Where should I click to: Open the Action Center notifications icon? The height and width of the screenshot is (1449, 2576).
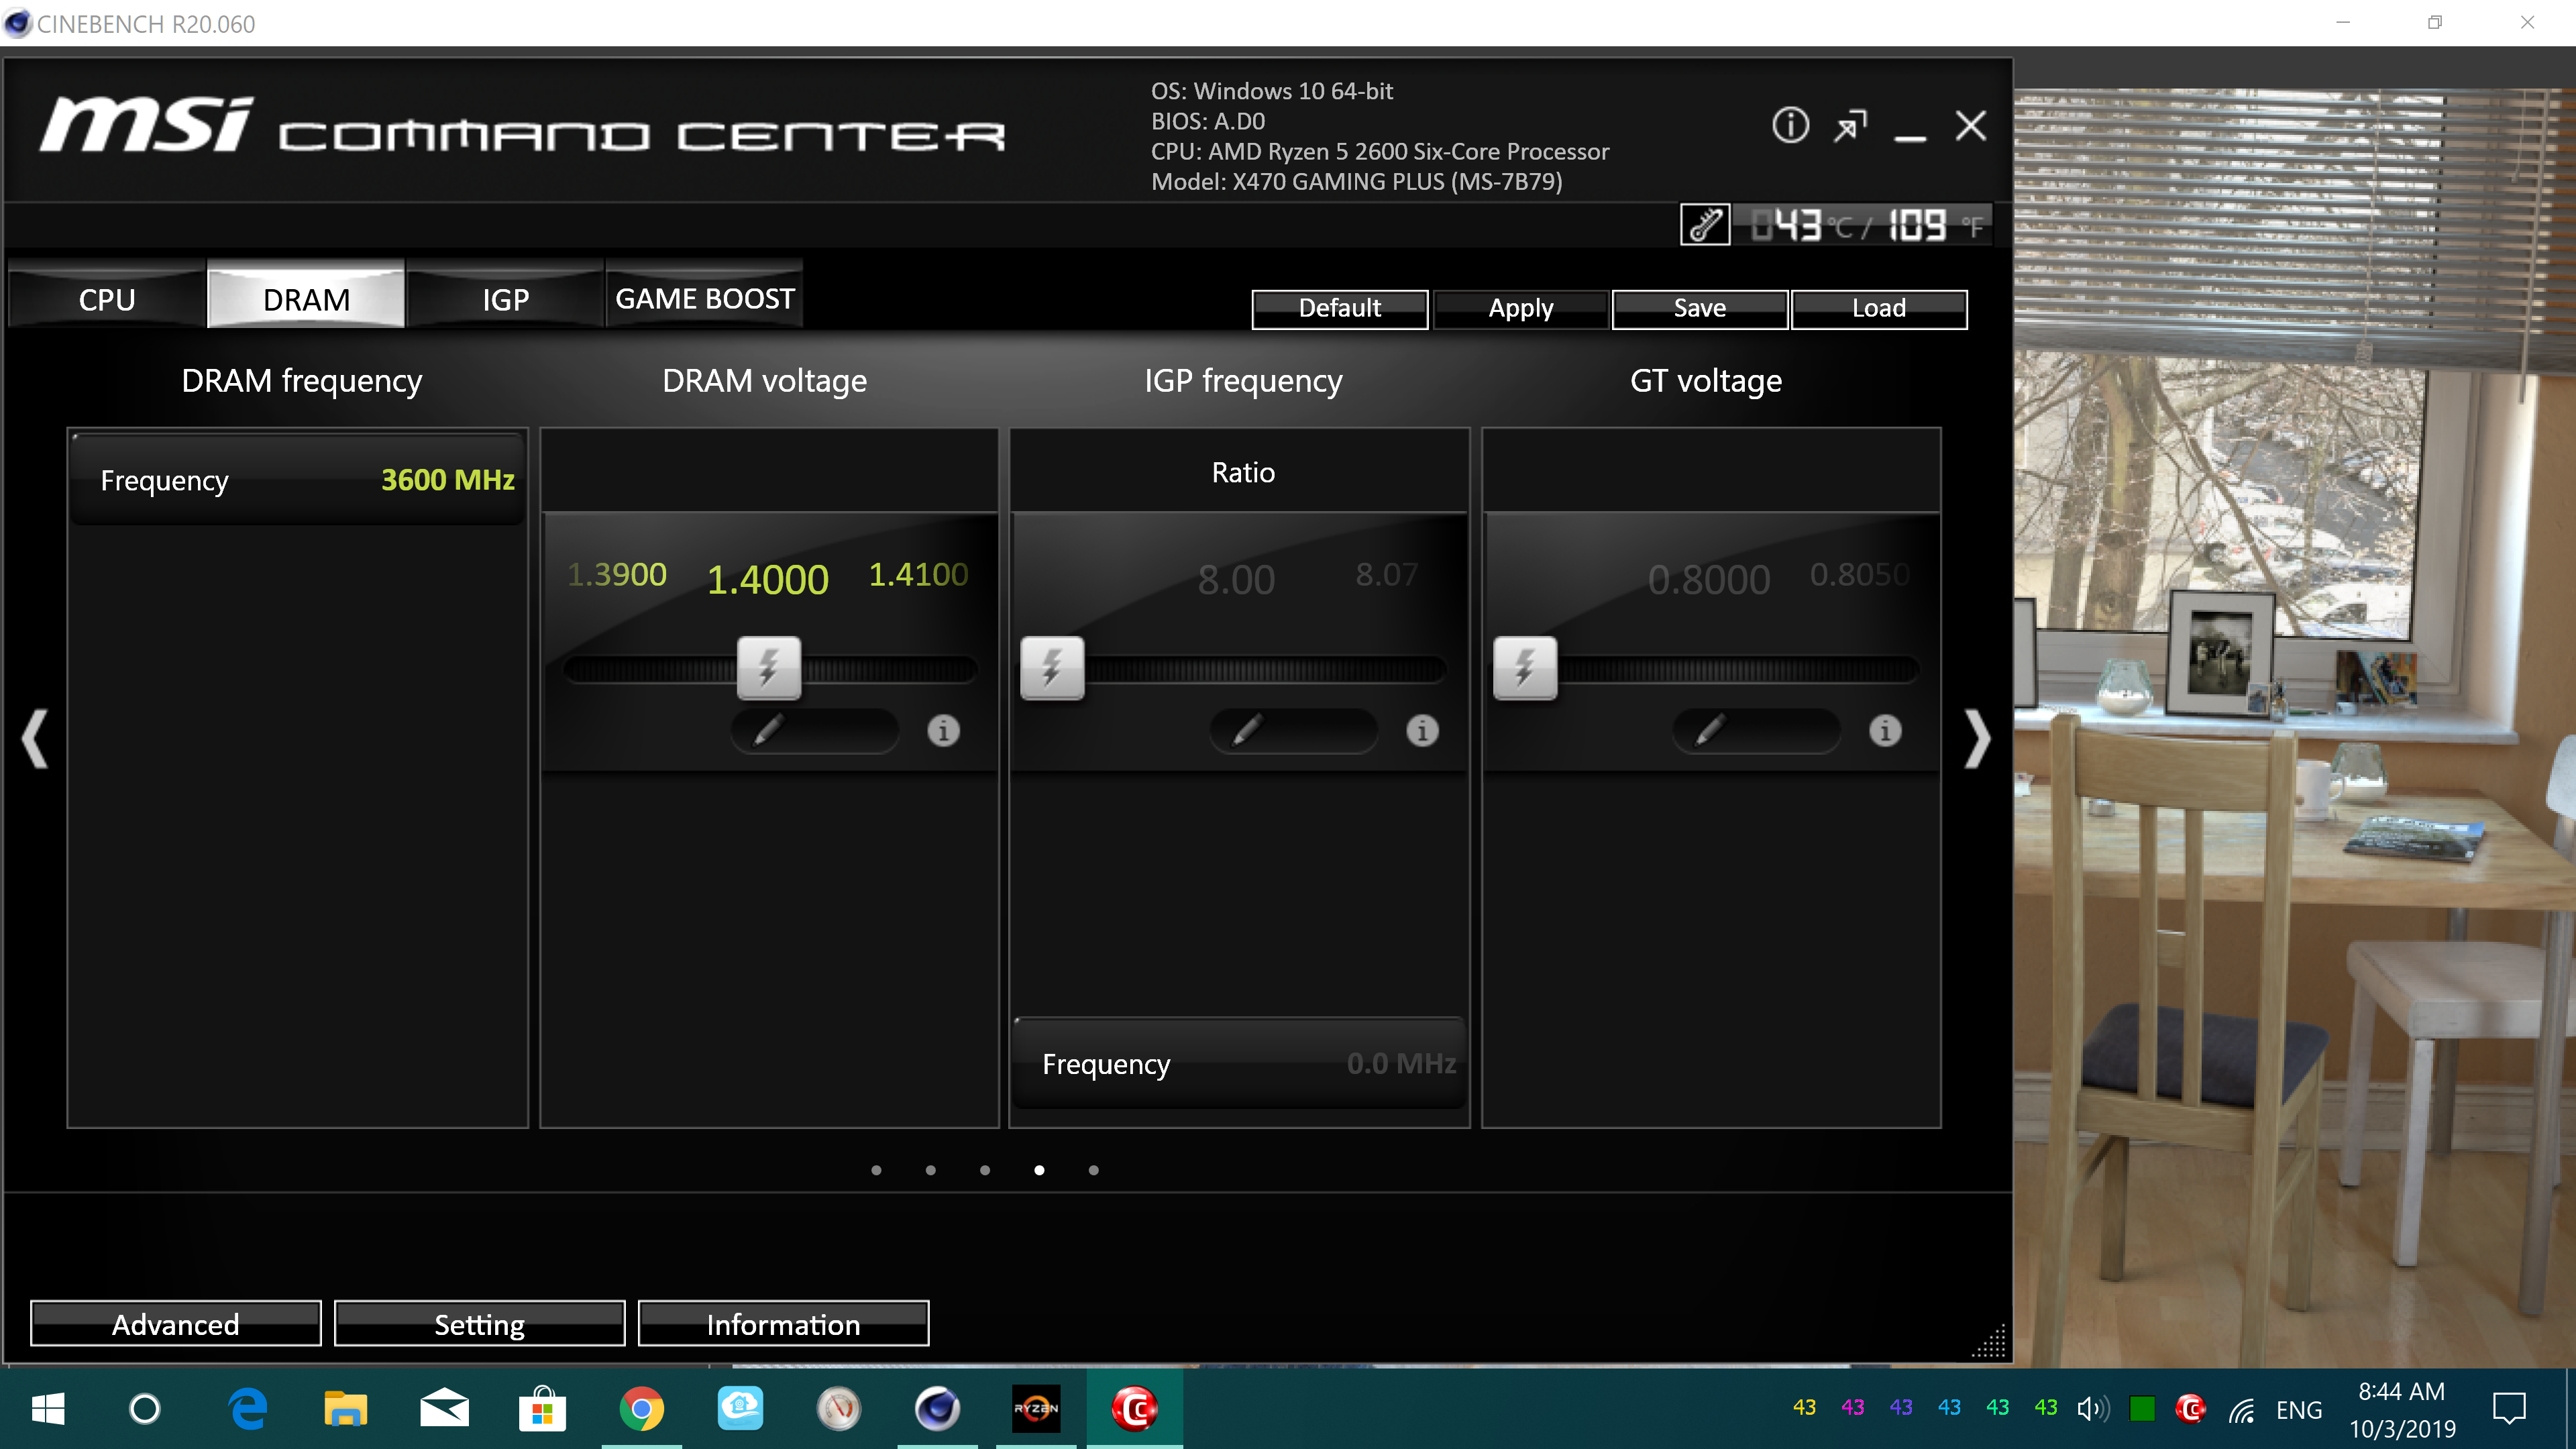[2509, 1409]
